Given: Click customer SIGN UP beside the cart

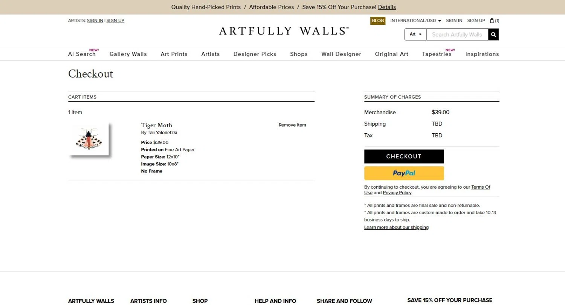Looking at the screenshot, I should [476, 21].
